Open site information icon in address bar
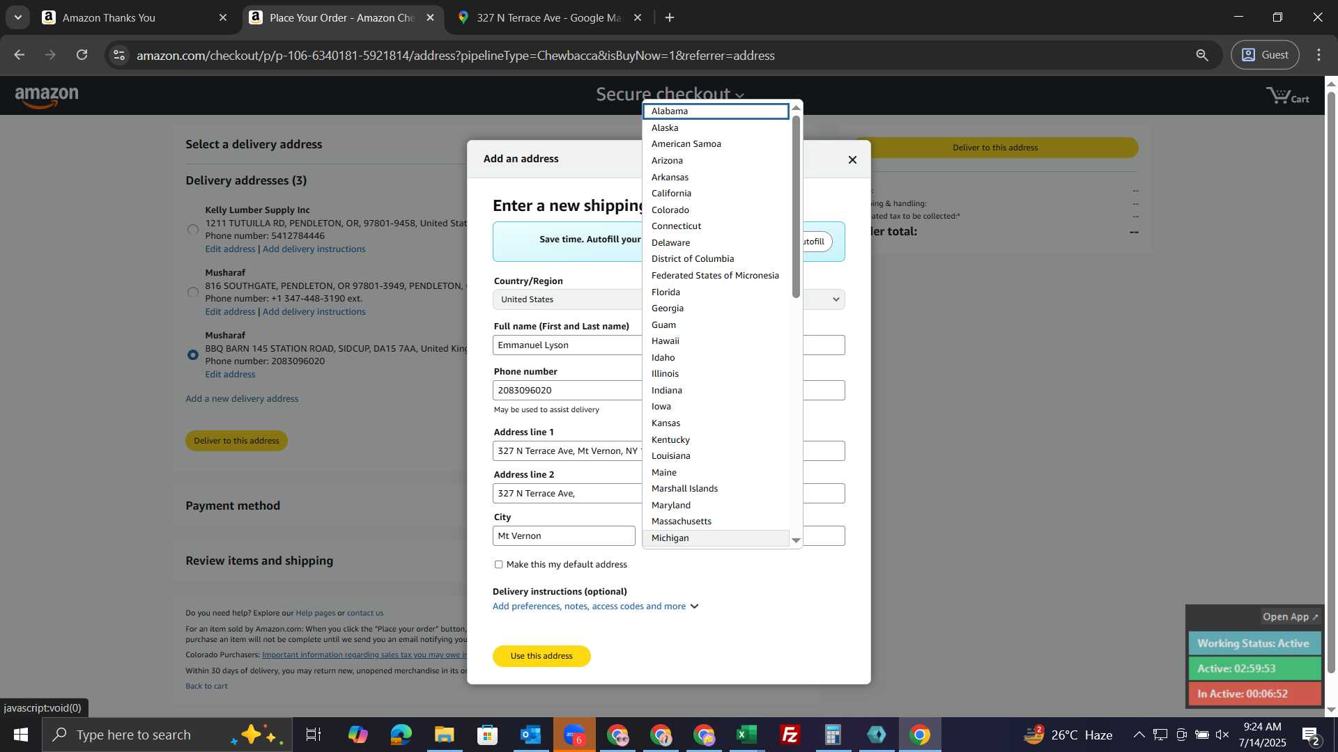Image resolution: width=1338 pixels, height=752 pixels. [119, 55]
